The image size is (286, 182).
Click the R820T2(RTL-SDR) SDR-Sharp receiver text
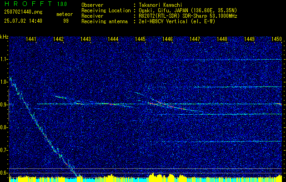tap(188, 16)
